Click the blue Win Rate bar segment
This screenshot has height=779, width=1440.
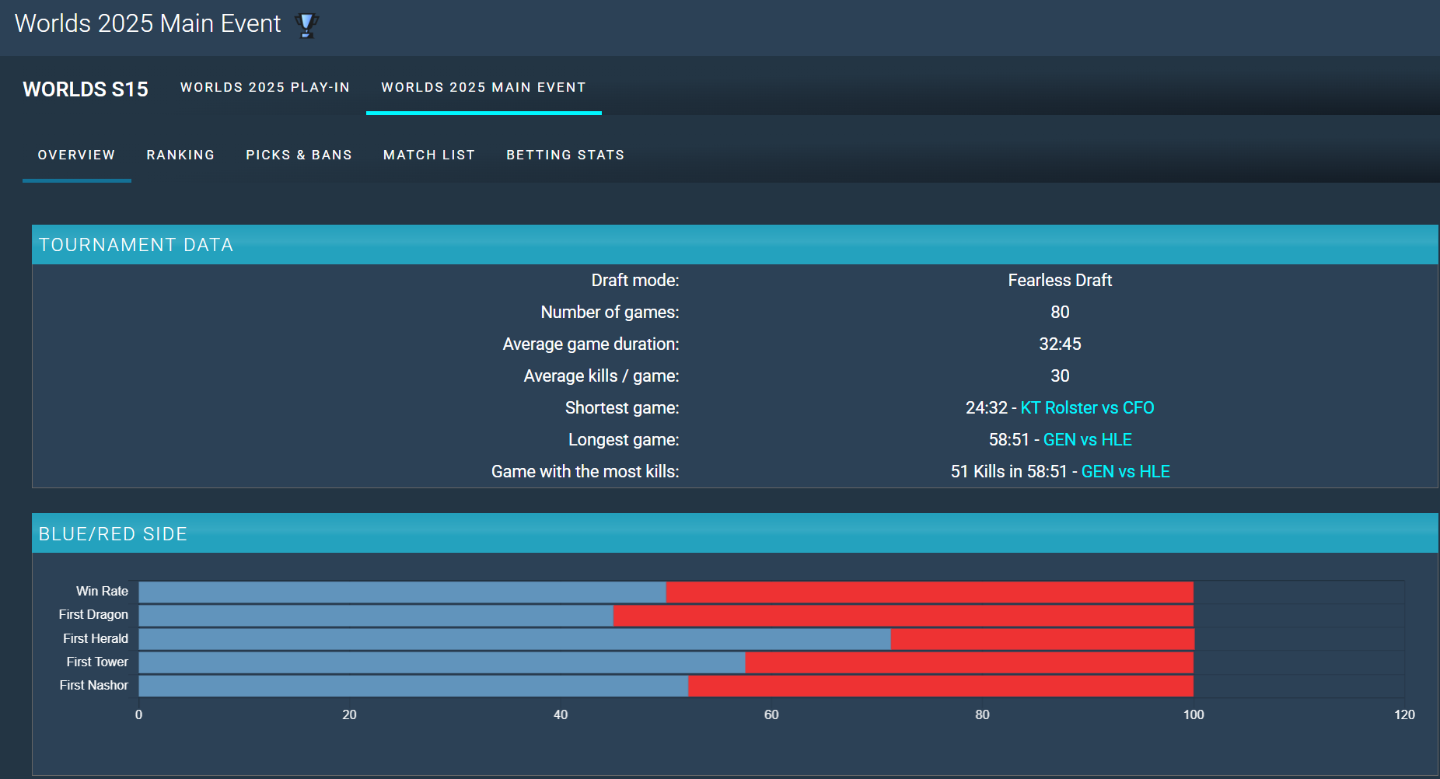click(402, 592)
